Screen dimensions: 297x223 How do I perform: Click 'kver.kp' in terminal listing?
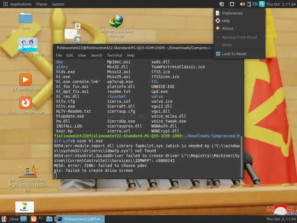coord(64,131)
